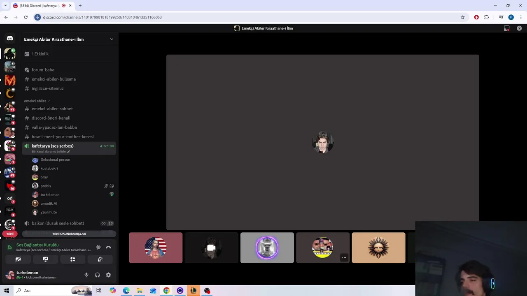The image size is (527, 296).
Task: Click the red YENİ badge under servers
Action: coord(10,234)
